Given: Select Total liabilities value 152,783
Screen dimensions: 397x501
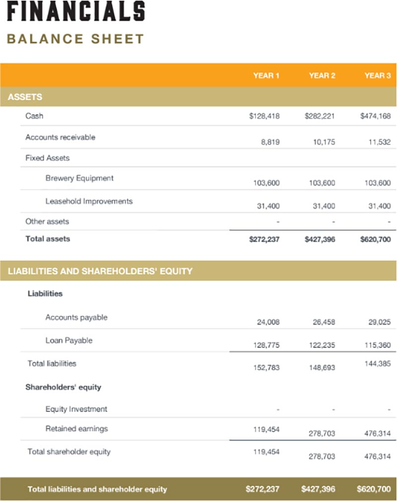Looking at the screenshot, I should (266, 367).
